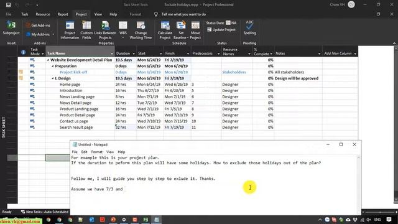Open Predecessors column filter dropdown
The height and width of the screenshot is (224, 398).
pyautogui.click(x=218, y=54)
